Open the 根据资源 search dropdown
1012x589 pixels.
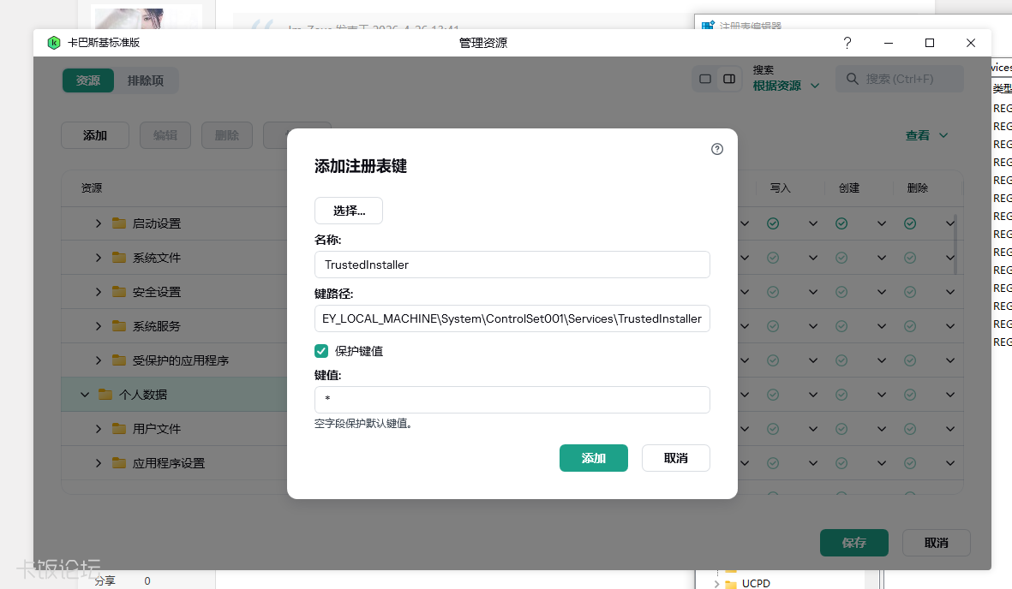click(x=786, y=86)
